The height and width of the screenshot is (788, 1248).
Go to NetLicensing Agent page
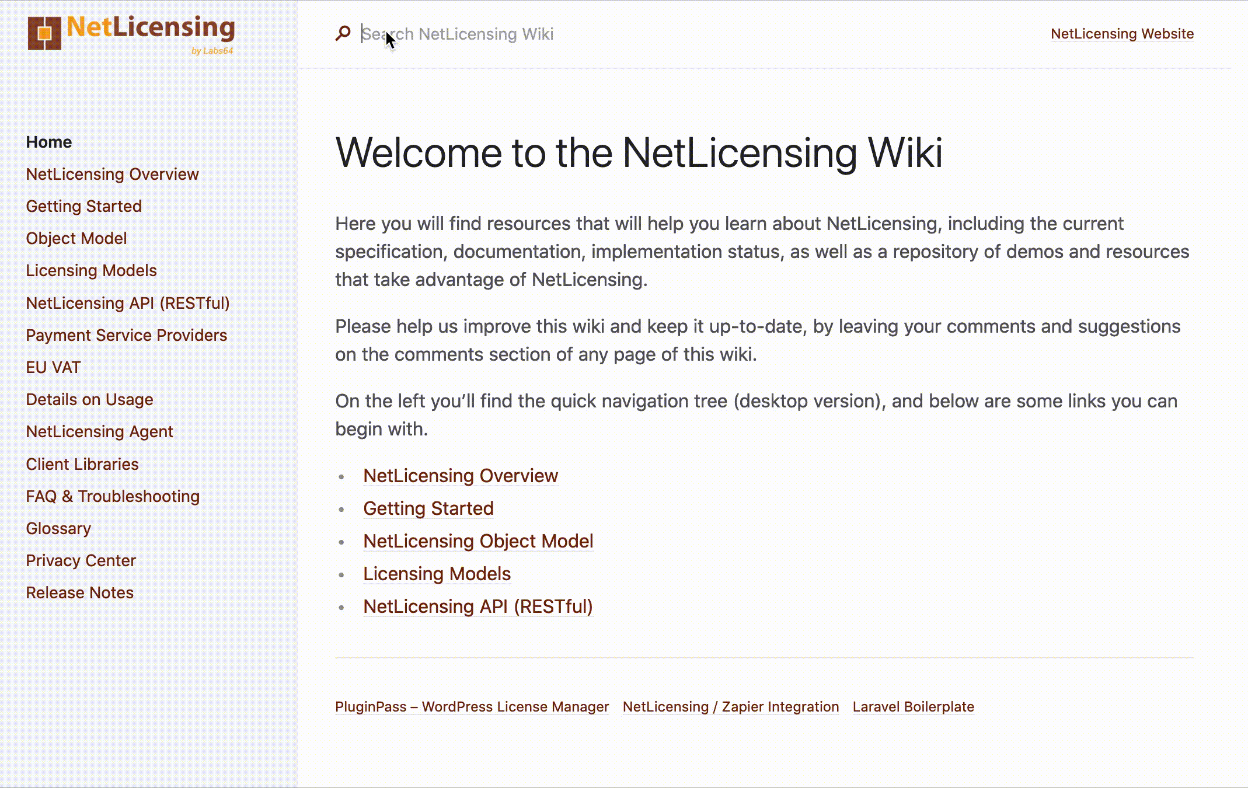point(100,431)
